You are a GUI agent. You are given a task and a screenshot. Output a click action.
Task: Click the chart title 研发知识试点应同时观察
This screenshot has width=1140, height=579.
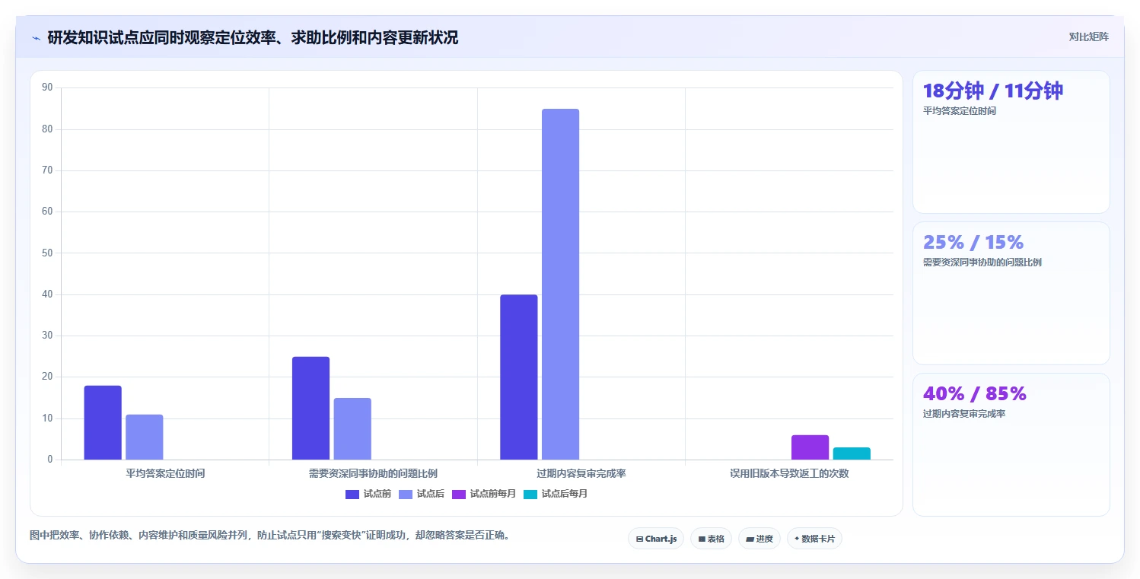coord(253,37)
